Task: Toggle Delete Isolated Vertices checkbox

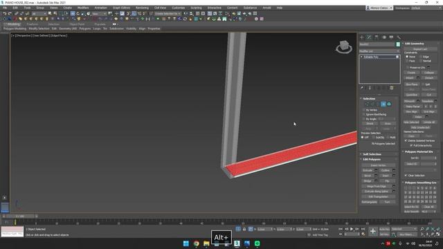Action: click(406, 140)
